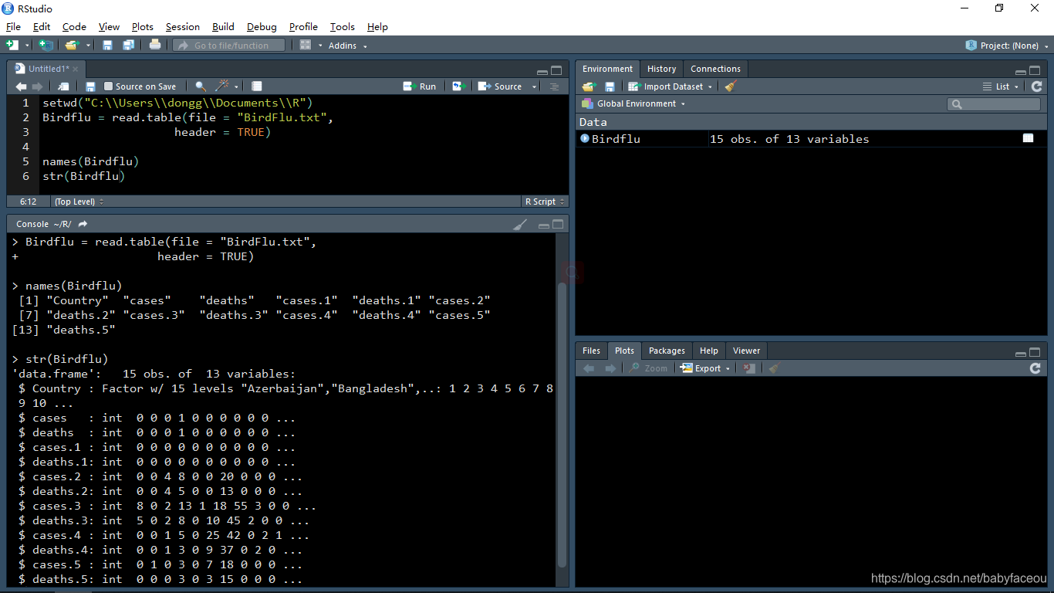Compile report notebook icon in editor

[x=257, y=86]
